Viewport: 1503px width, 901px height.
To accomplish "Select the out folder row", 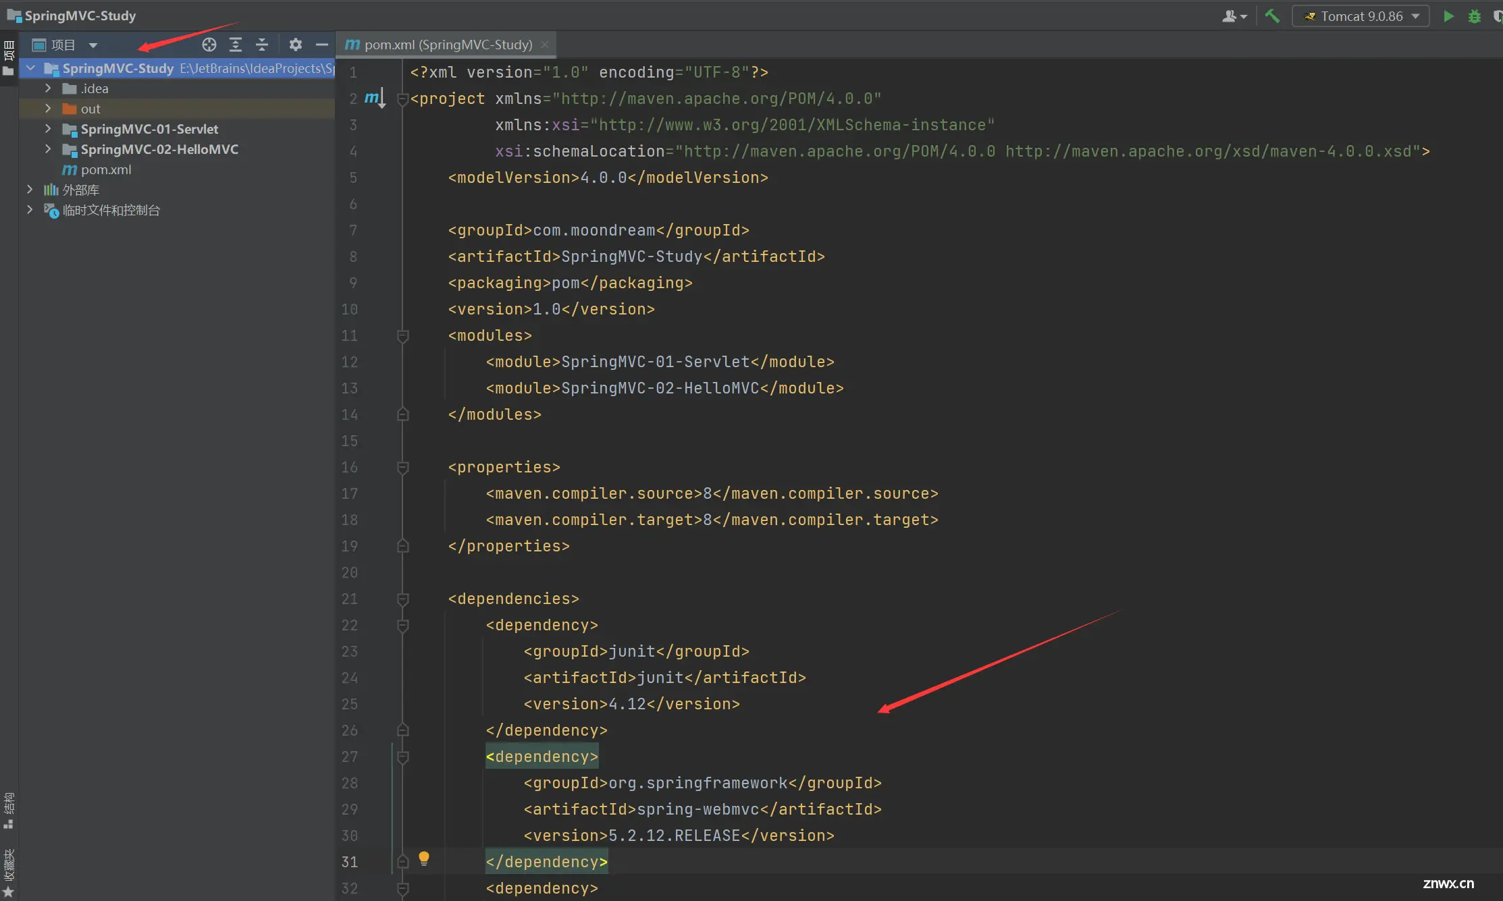I will click(x=177, y=109).
